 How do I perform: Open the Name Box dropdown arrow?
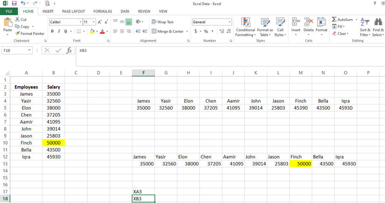[x=29, y=50]
